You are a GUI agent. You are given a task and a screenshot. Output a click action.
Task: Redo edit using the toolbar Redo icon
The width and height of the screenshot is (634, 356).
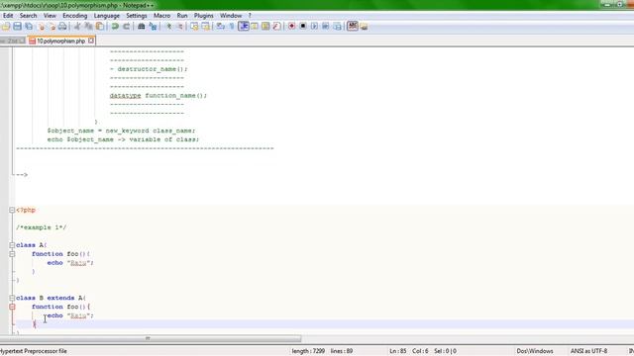[126, 27]
